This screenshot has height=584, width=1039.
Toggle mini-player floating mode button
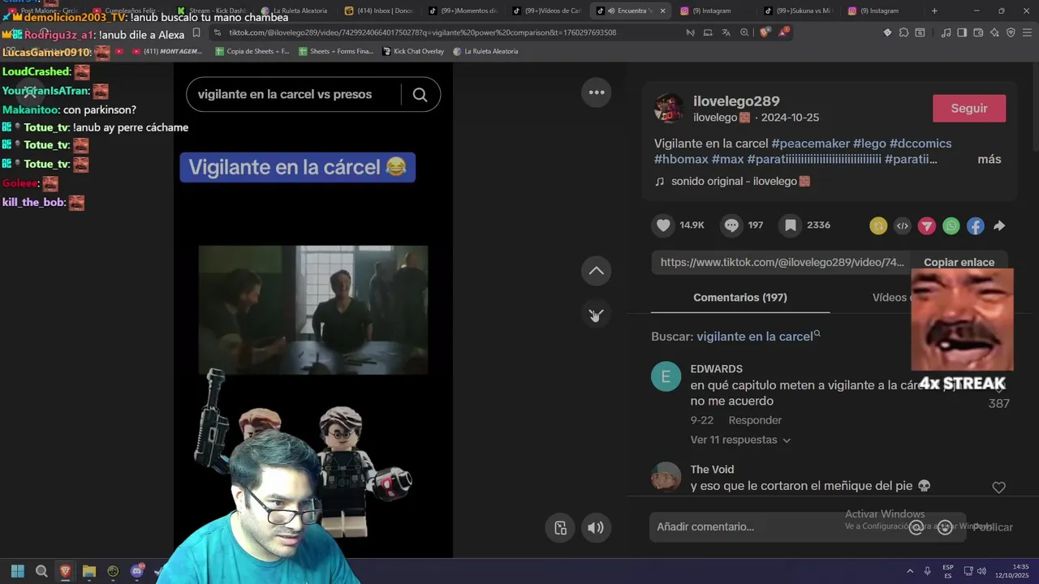click(560, 528)
